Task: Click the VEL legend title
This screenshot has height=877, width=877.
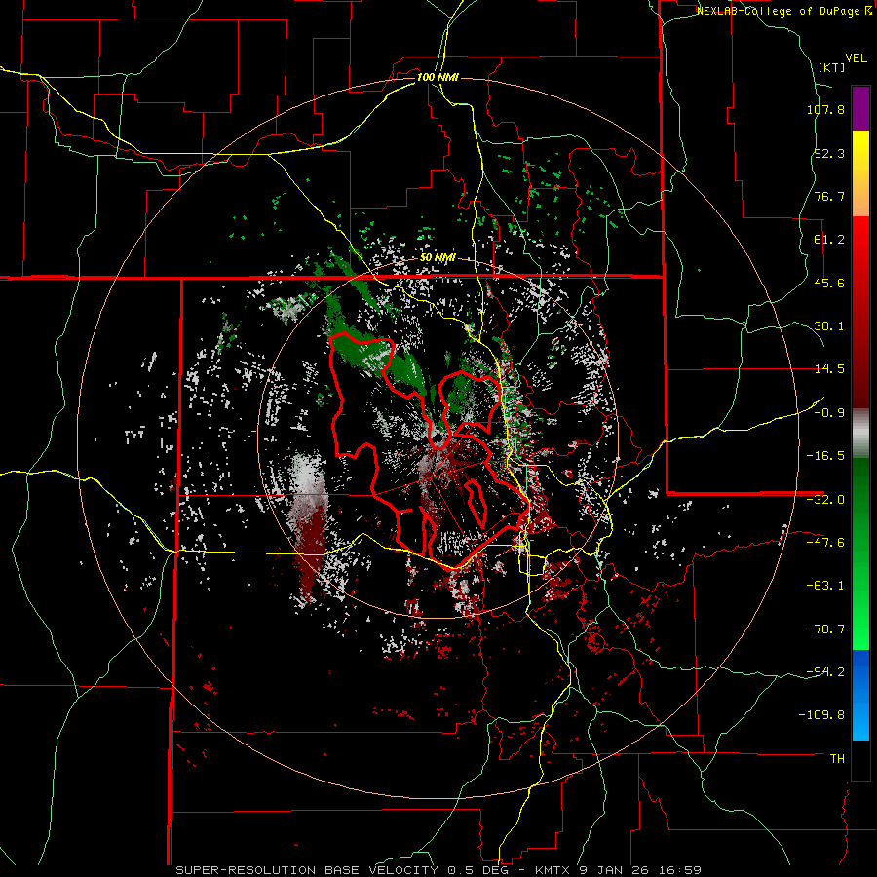Action: (x=856, y=58)
